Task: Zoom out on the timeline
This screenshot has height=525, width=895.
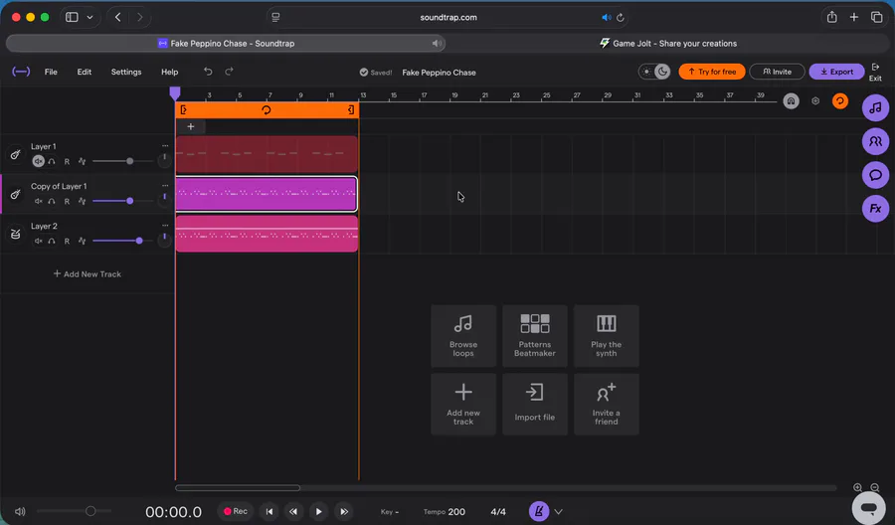Action: point(874,487)
